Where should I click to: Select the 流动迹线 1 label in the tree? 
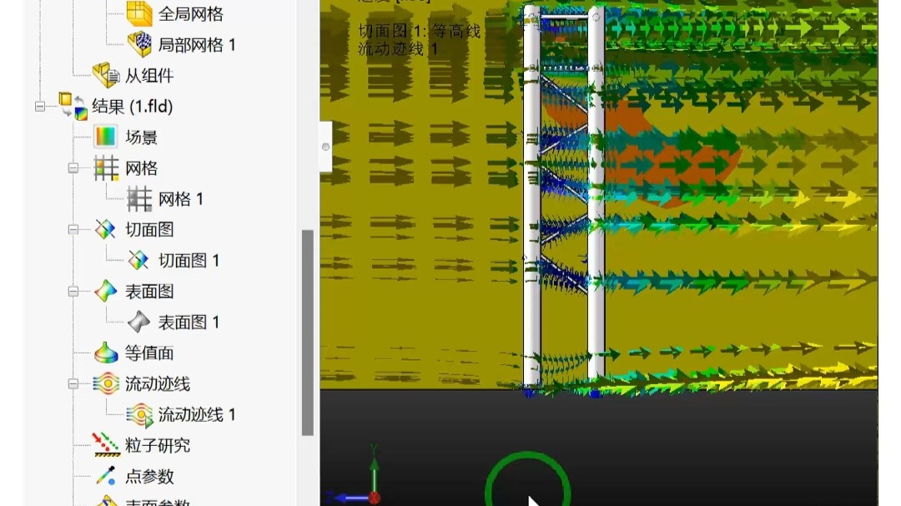tap(197, 414)
